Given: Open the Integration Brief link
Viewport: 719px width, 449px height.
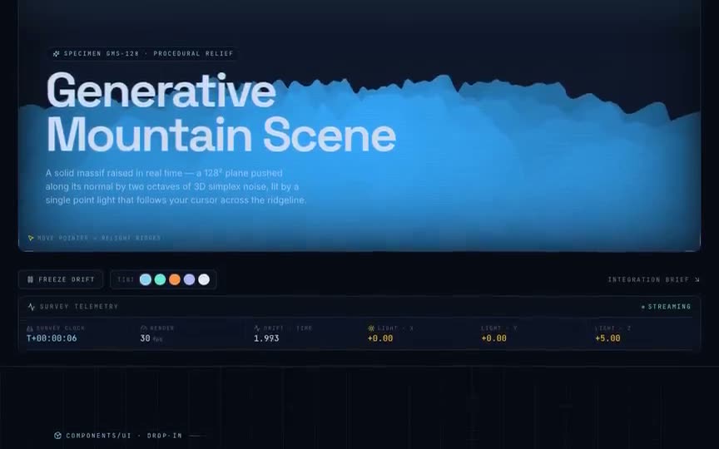Looking at the screenshot, I should tap(653, 279).
